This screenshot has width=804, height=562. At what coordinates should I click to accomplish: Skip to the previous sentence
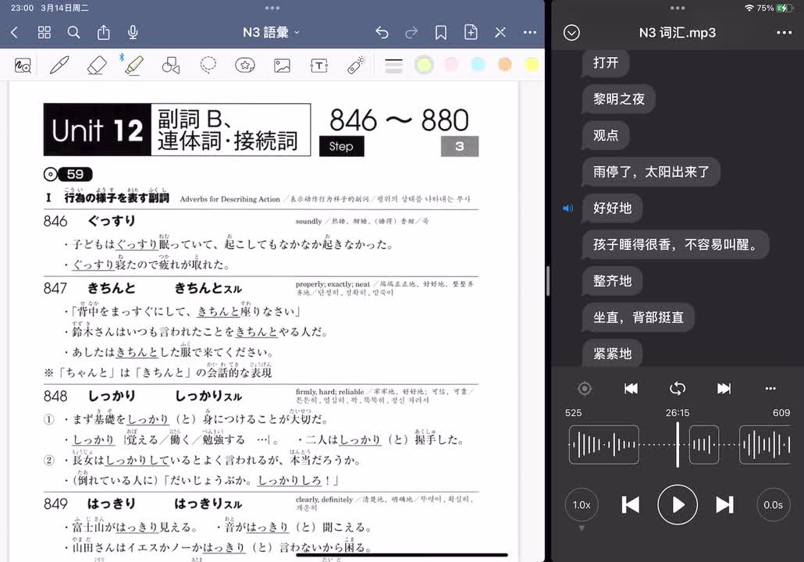pyautogui.click(x=630, y=505)
